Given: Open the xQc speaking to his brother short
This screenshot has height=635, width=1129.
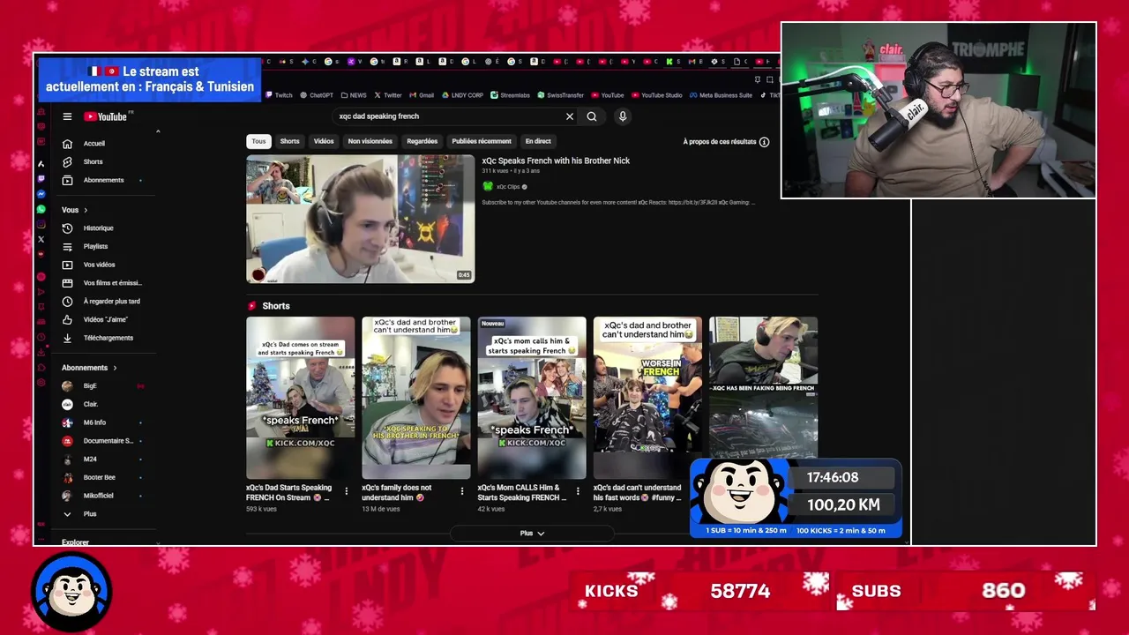Looking at the screenshot, I should pos(415,398).
